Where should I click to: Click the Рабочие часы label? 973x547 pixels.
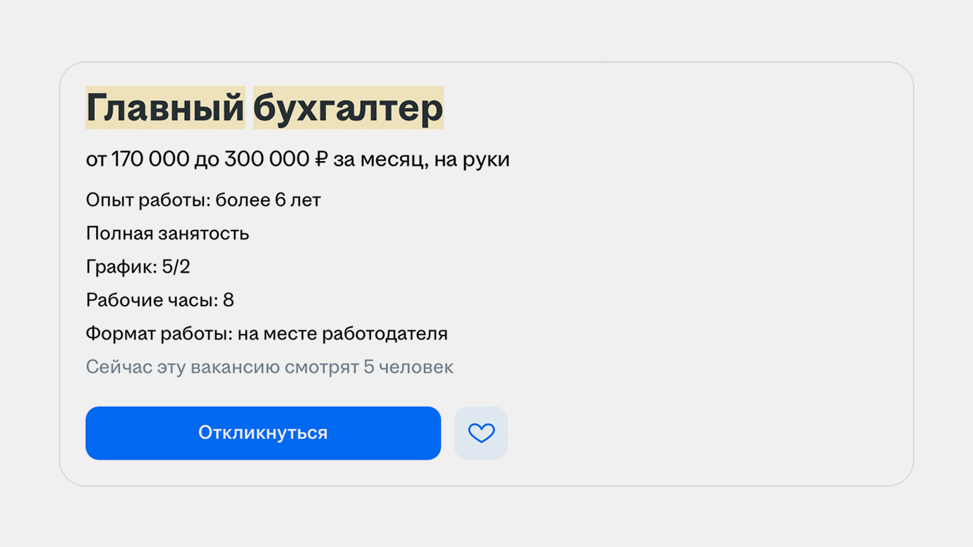click(152, 300)
